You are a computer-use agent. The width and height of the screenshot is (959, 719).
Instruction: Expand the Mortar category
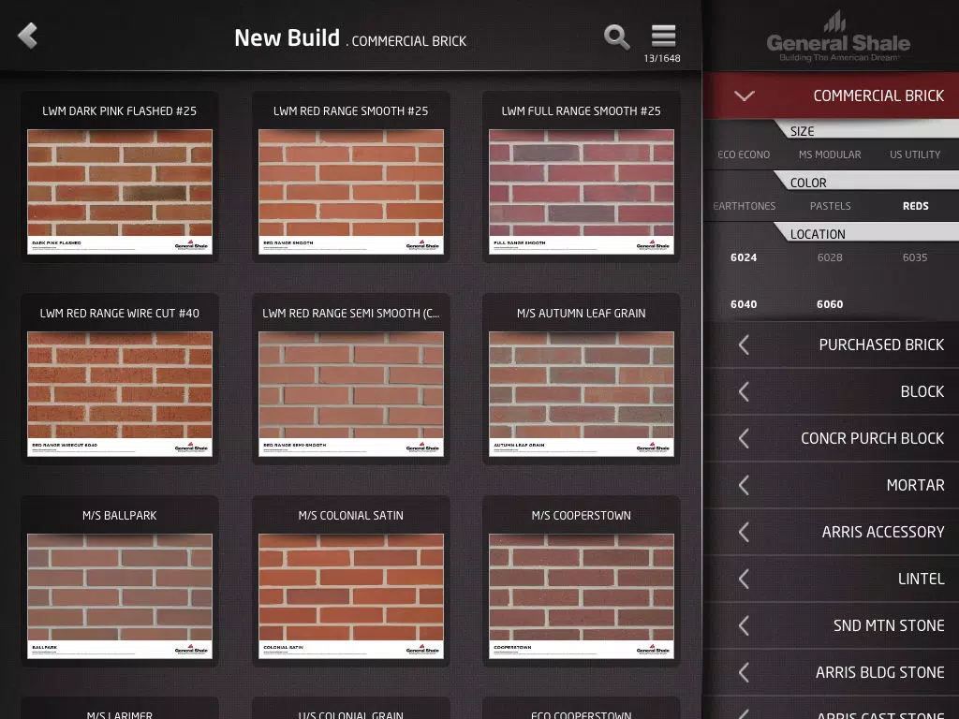pyautogui.click(x=832, y=486)
